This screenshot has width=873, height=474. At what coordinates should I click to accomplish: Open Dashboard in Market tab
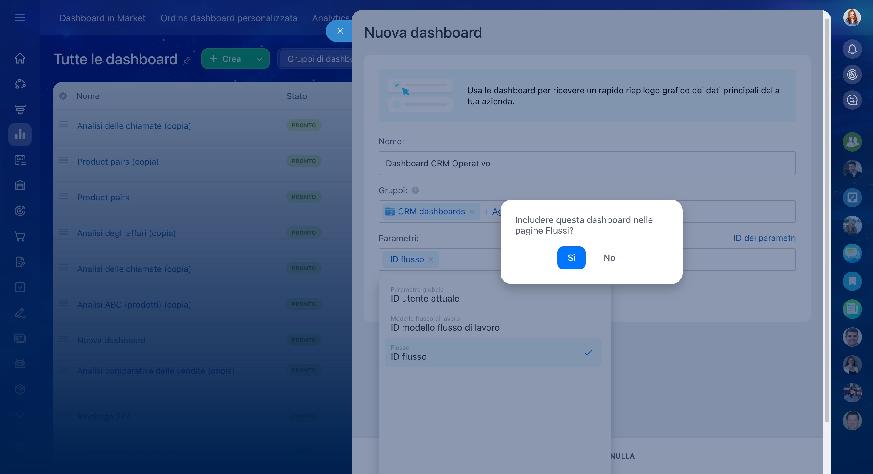click(x=102, y=18)
